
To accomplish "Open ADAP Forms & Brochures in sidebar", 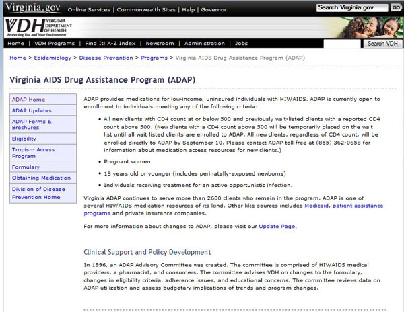I will coord(43,124).
